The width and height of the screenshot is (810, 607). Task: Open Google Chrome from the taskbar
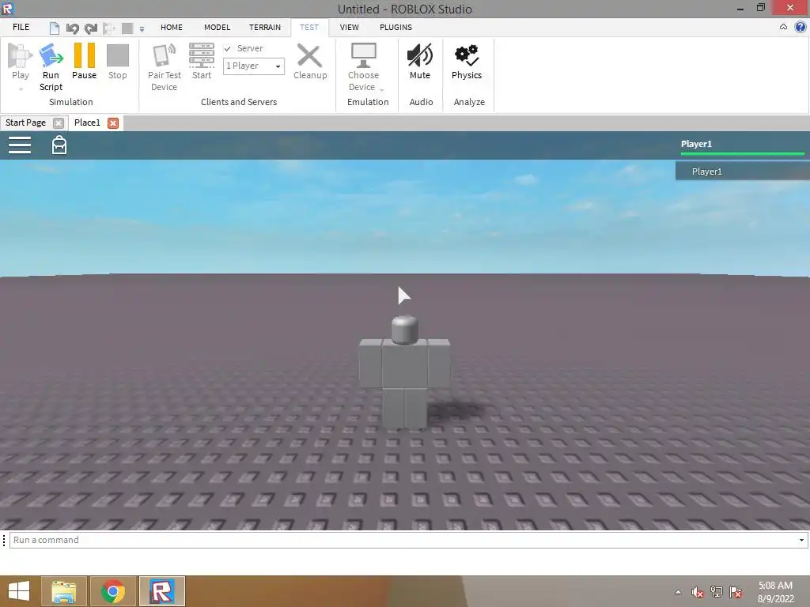coord(113,591)
